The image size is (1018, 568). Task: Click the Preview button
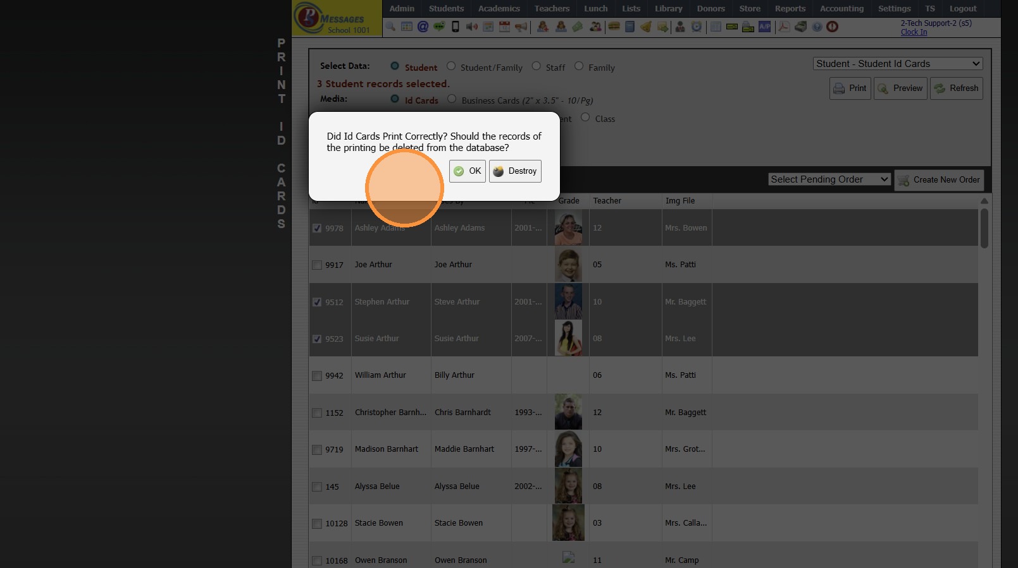tap(900, 88)
